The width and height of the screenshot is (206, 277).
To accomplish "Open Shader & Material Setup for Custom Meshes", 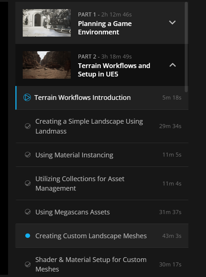I will coord(91,265).
